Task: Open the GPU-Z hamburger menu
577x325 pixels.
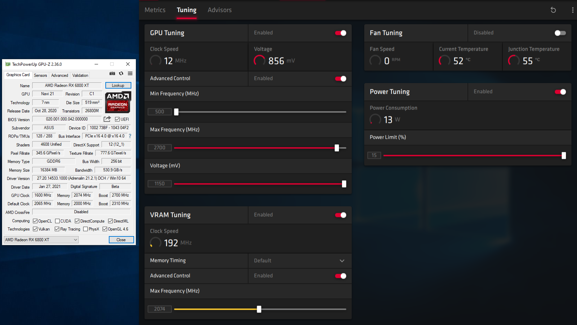Action: point(130,73)
